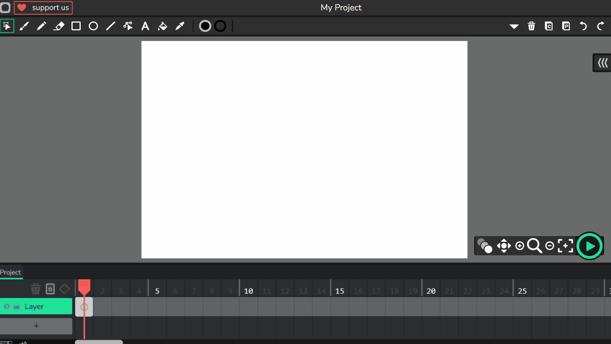Play the animation

pyautogui.click(x=590, y=246)
